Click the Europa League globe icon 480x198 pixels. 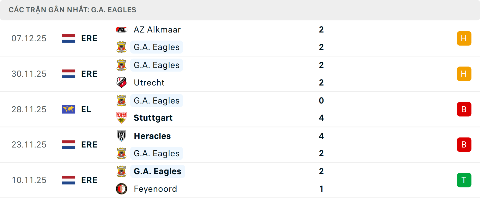[x=68, y=109]
